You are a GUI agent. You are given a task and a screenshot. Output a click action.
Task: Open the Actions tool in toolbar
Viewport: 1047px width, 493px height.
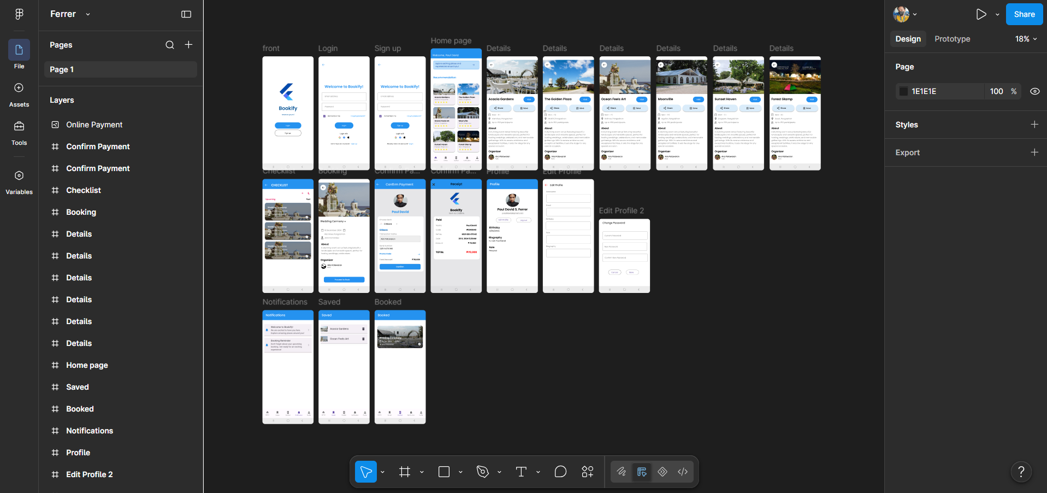coord(588,472)
